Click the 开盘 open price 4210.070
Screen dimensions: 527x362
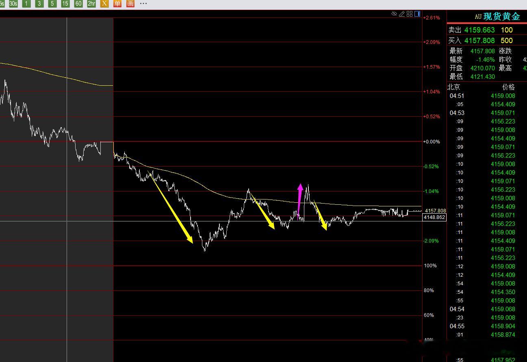pyautogui.click(x=483, y=68)
